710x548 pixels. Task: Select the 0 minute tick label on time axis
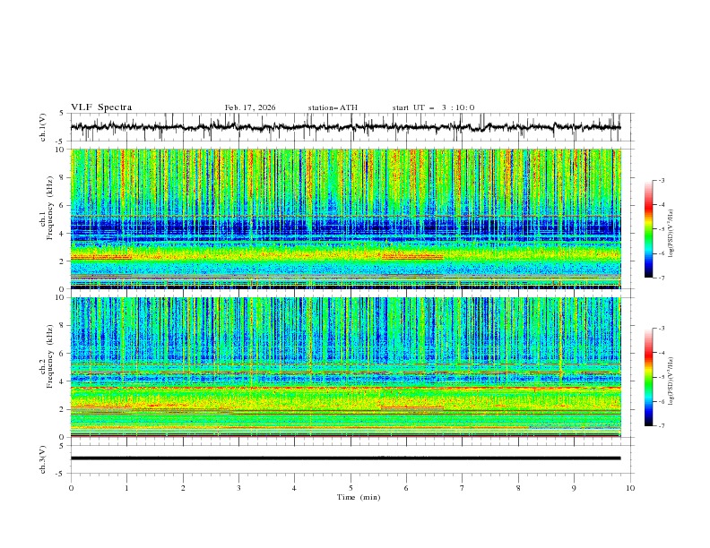(71, 488)
